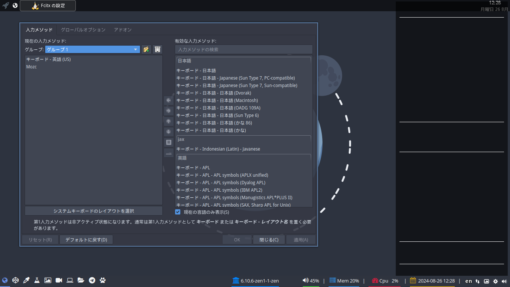Screen dimensions: 510x287
Task: Click the paw print icon in dock
Action: pyautogui.click(x=103, y=280)
